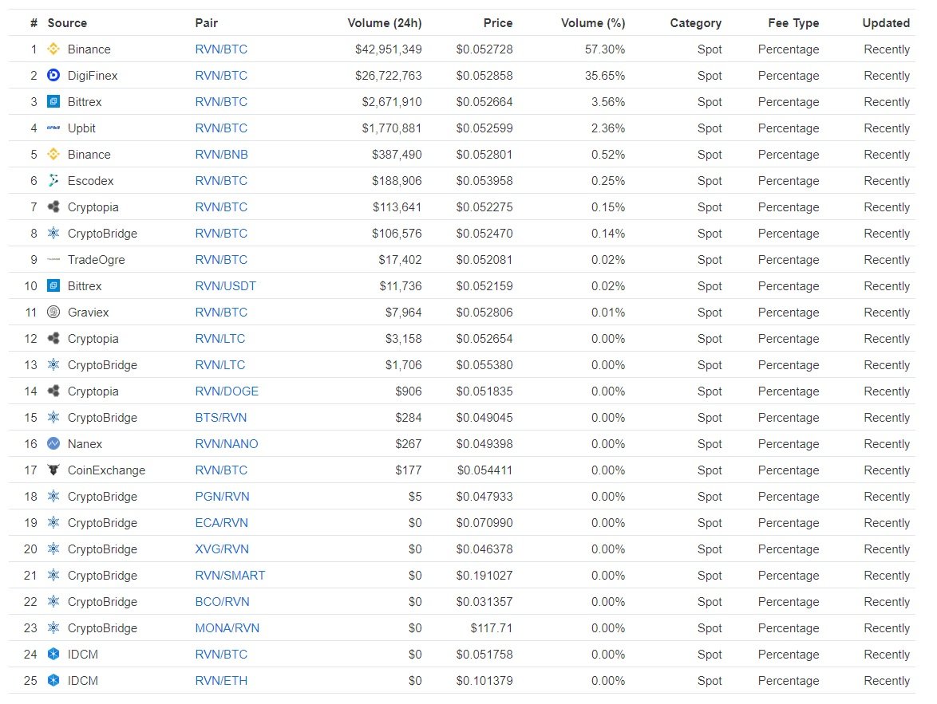
Task: Click the DigiFinex exchange logo
Action: point(53,76)
